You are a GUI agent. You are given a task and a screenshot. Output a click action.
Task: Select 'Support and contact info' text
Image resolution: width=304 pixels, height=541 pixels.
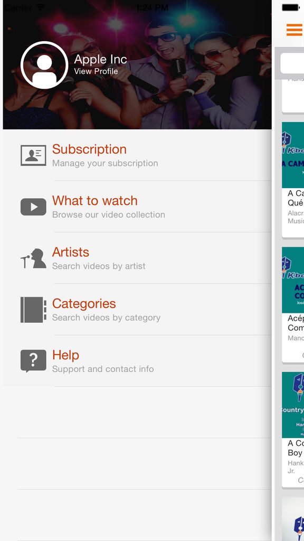tap(103, 369)
